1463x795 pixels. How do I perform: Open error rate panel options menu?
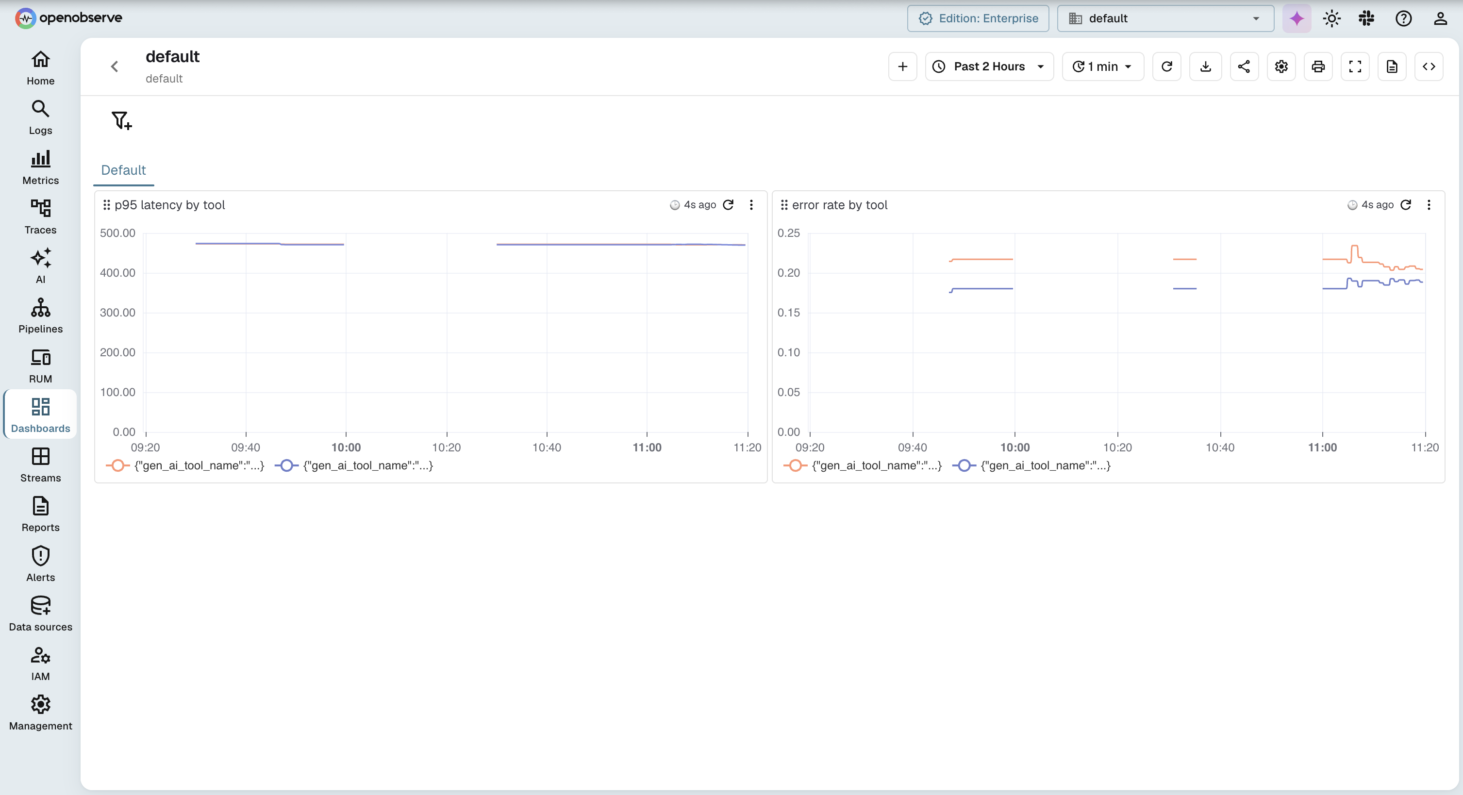(1429, 205)
